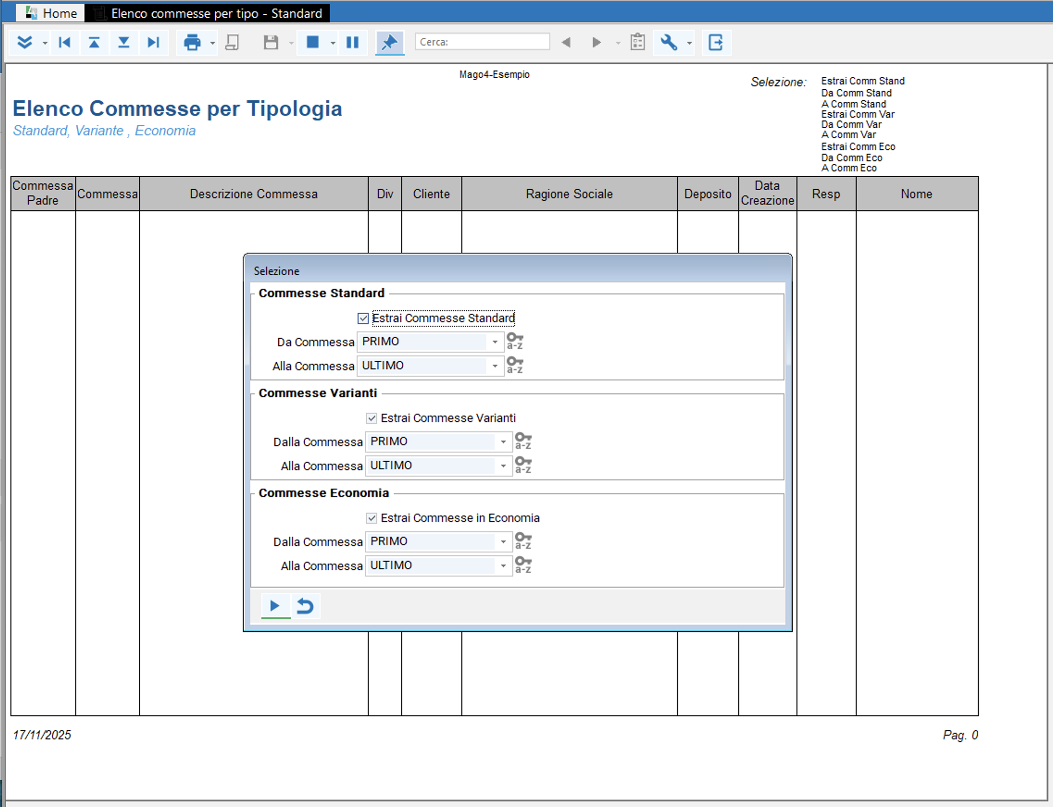Open key lookup for Varianti Dalla Commessa
Viewport: 1053px width, 807px height.
pyautogui.click(x=523, y=441)
